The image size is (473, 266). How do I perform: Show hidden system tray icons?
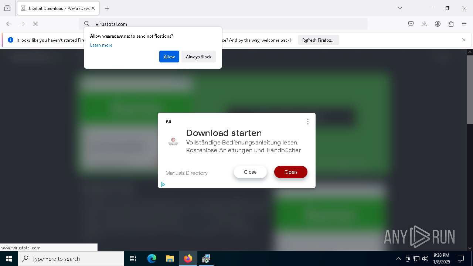coord(398,259)
